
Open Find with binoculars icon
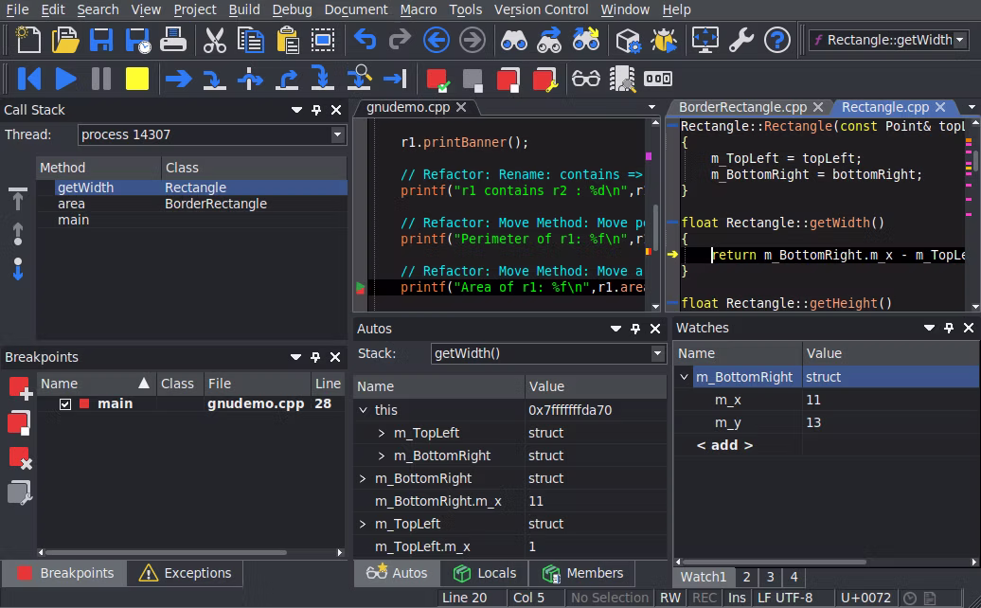tap(513, 40)
